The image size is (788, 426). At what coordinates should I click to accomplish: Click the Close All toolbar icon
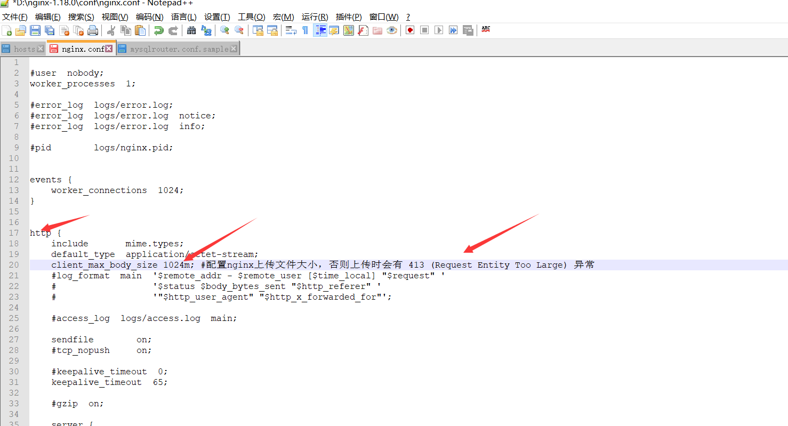click(78, 30)
